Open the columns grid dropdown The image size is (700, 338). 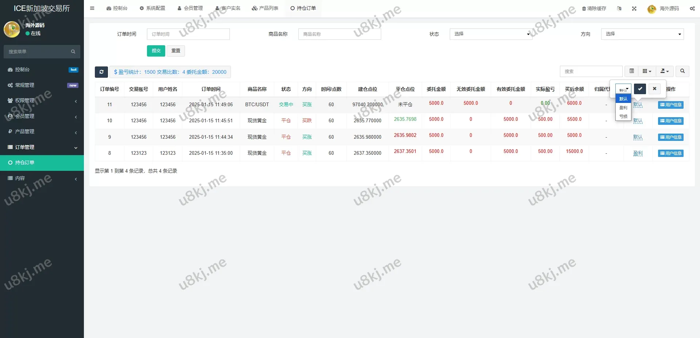[x=647, y=71]
